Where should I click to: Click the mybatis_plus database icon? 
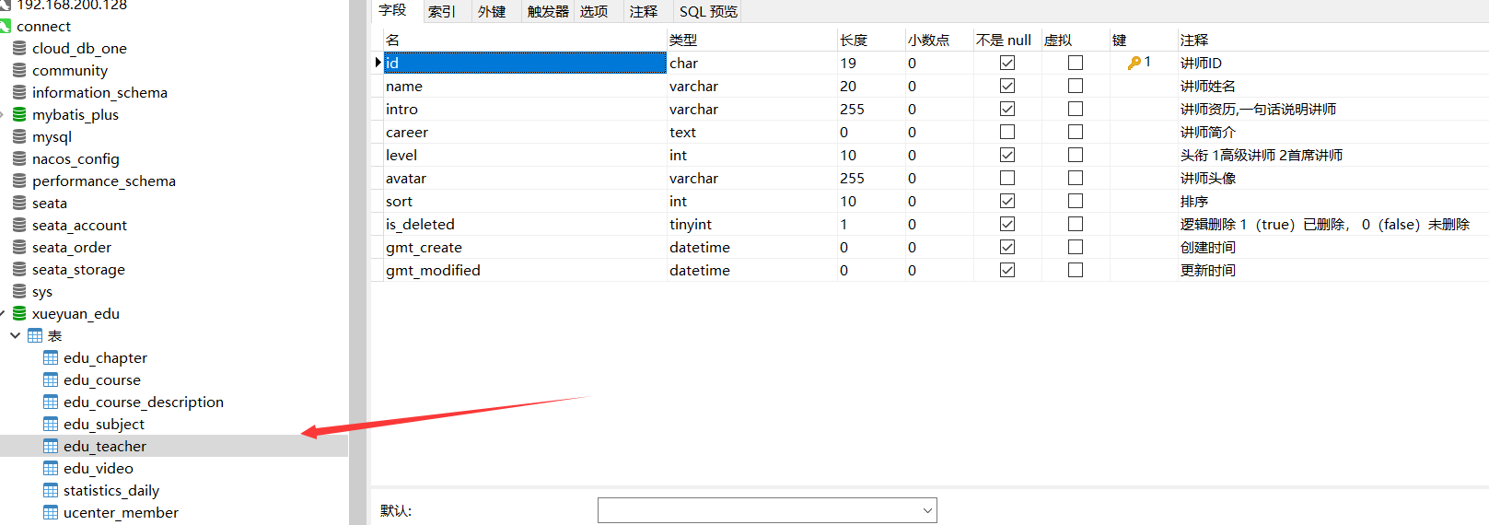point(19,115)
